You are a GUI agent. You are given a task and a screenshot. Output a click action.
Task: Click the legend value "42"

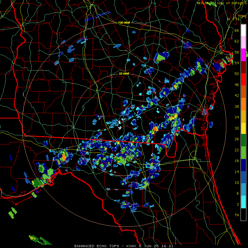point(237,96)
